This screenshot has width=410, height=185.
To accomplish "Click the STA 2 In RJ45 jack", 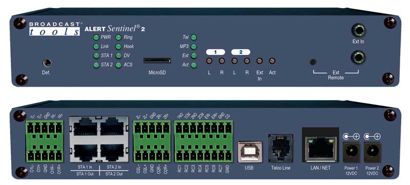I will [x=112, y=127].
